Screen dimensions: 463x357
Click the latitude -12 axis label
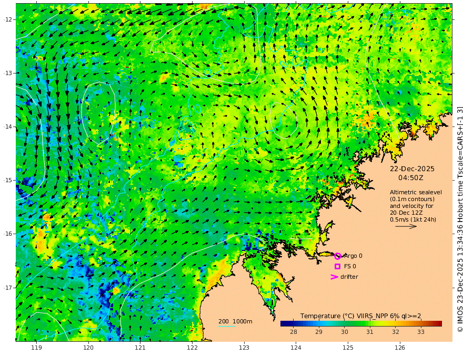(8, 19)
